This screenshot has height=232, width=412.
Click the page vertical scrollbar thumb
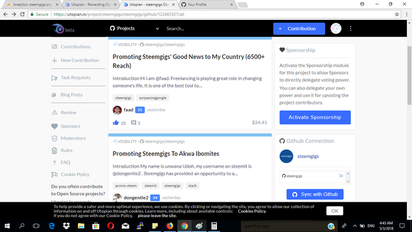pyautogui.click(x=409, y=75)
